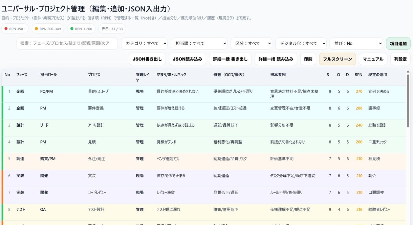Click RPN value 270 in row 1
413x225 pixels.
(359, 92)
